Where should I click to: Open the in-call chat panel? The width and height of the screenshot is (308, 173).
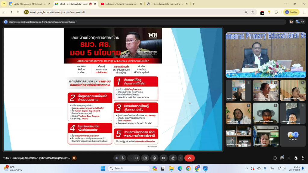282,158
